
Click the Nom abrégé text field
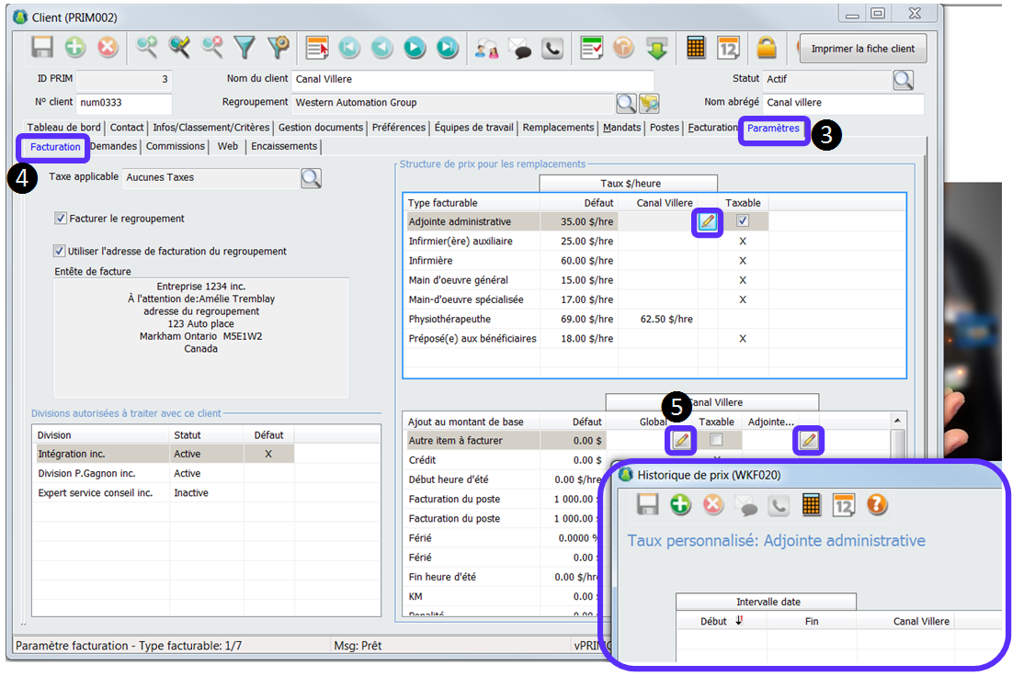tap(842, 103)
